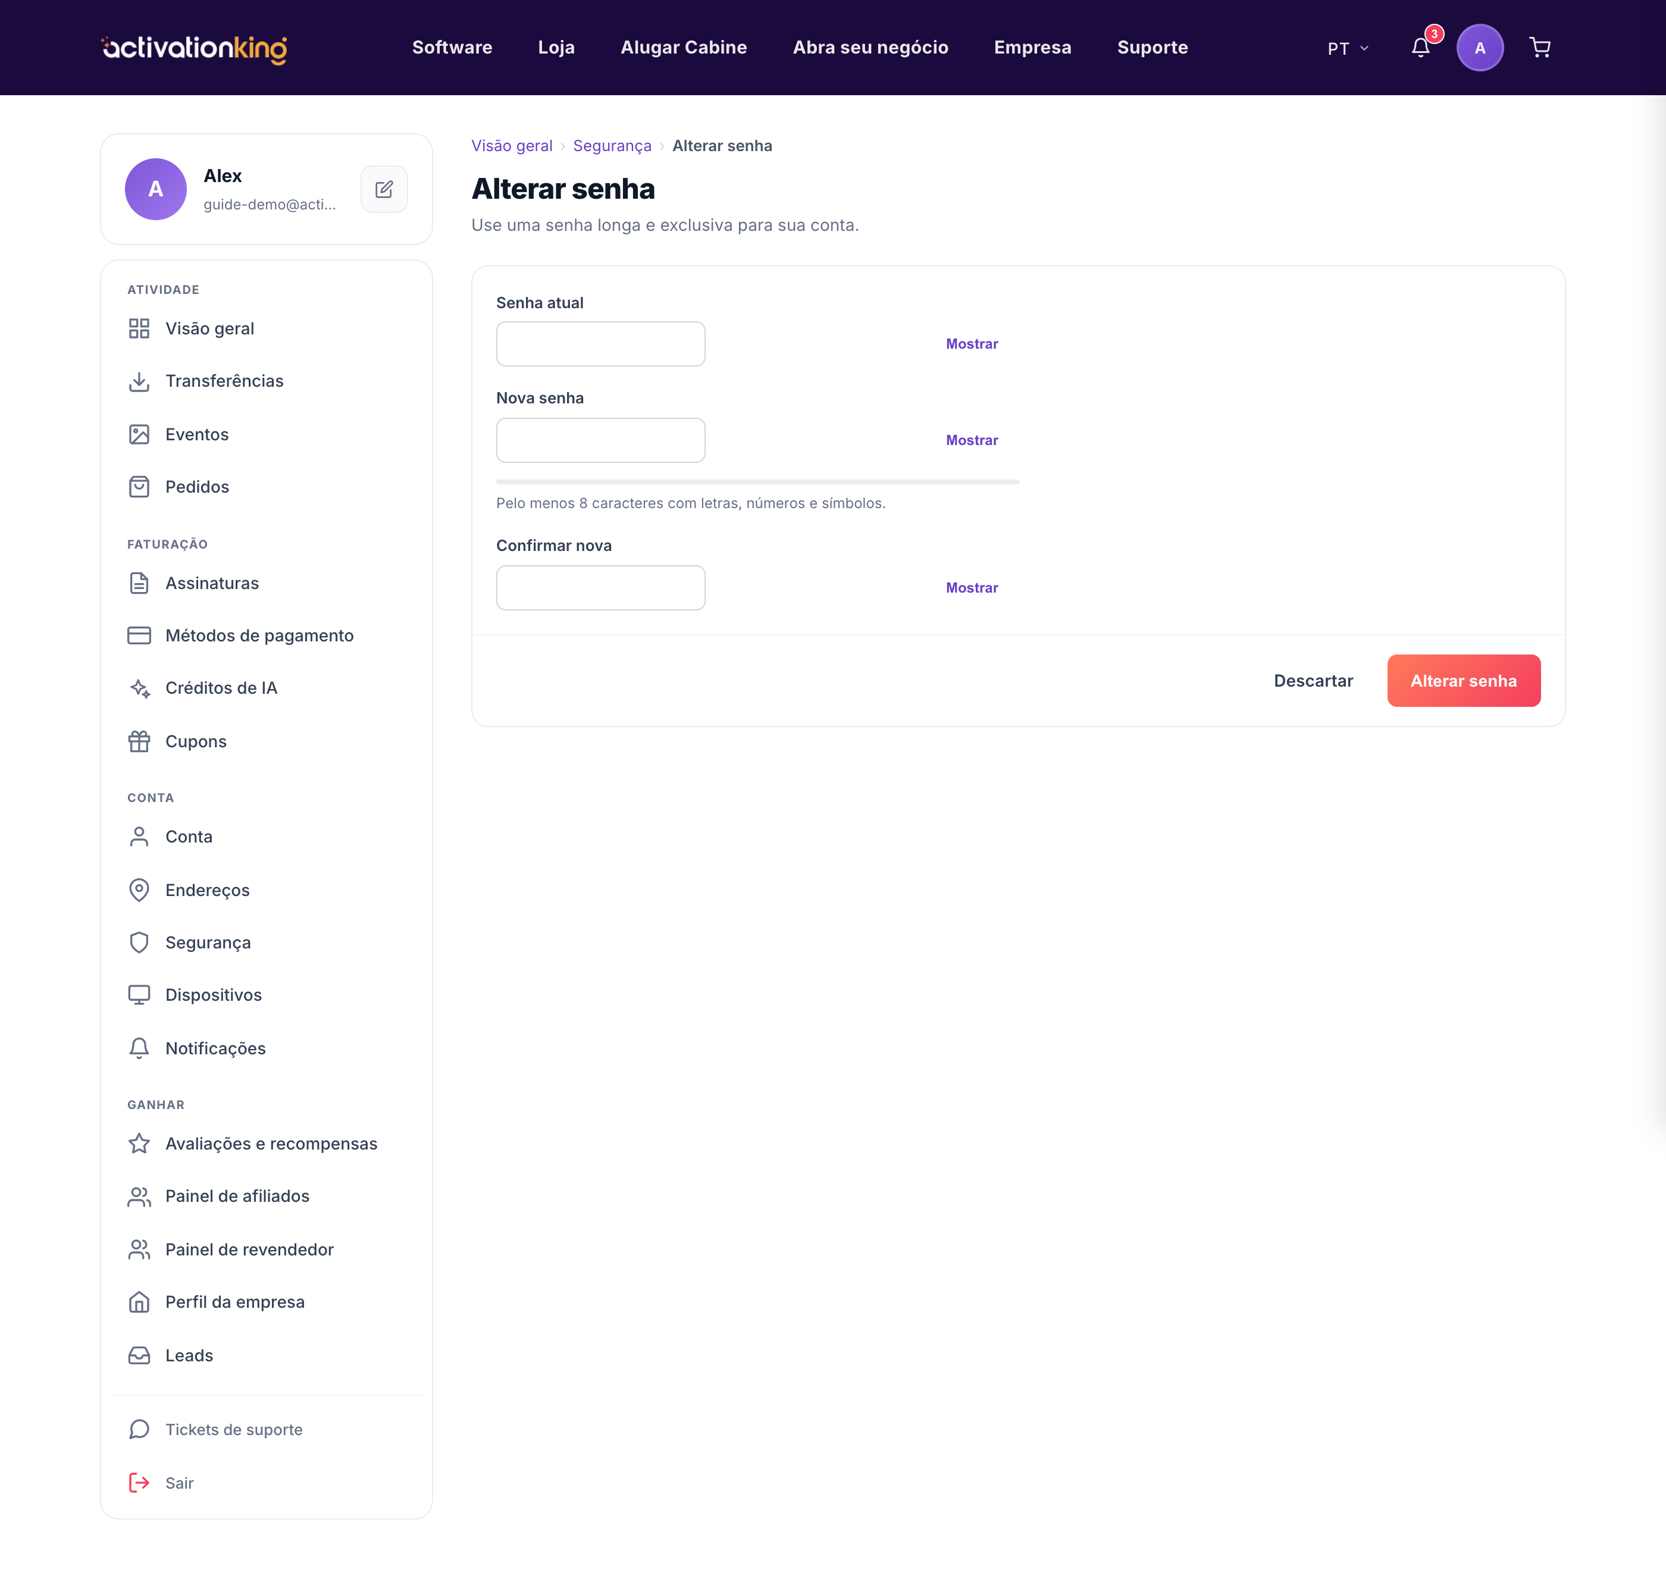Click the Assinaturas document icon
The height and width of the screenshot is (1591, 1666).
139,584
